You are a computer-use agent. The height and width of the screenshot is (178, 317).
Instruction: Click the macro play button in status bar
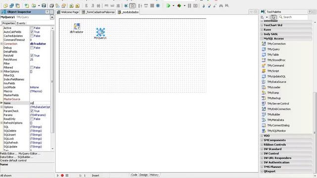click(57, 176)
